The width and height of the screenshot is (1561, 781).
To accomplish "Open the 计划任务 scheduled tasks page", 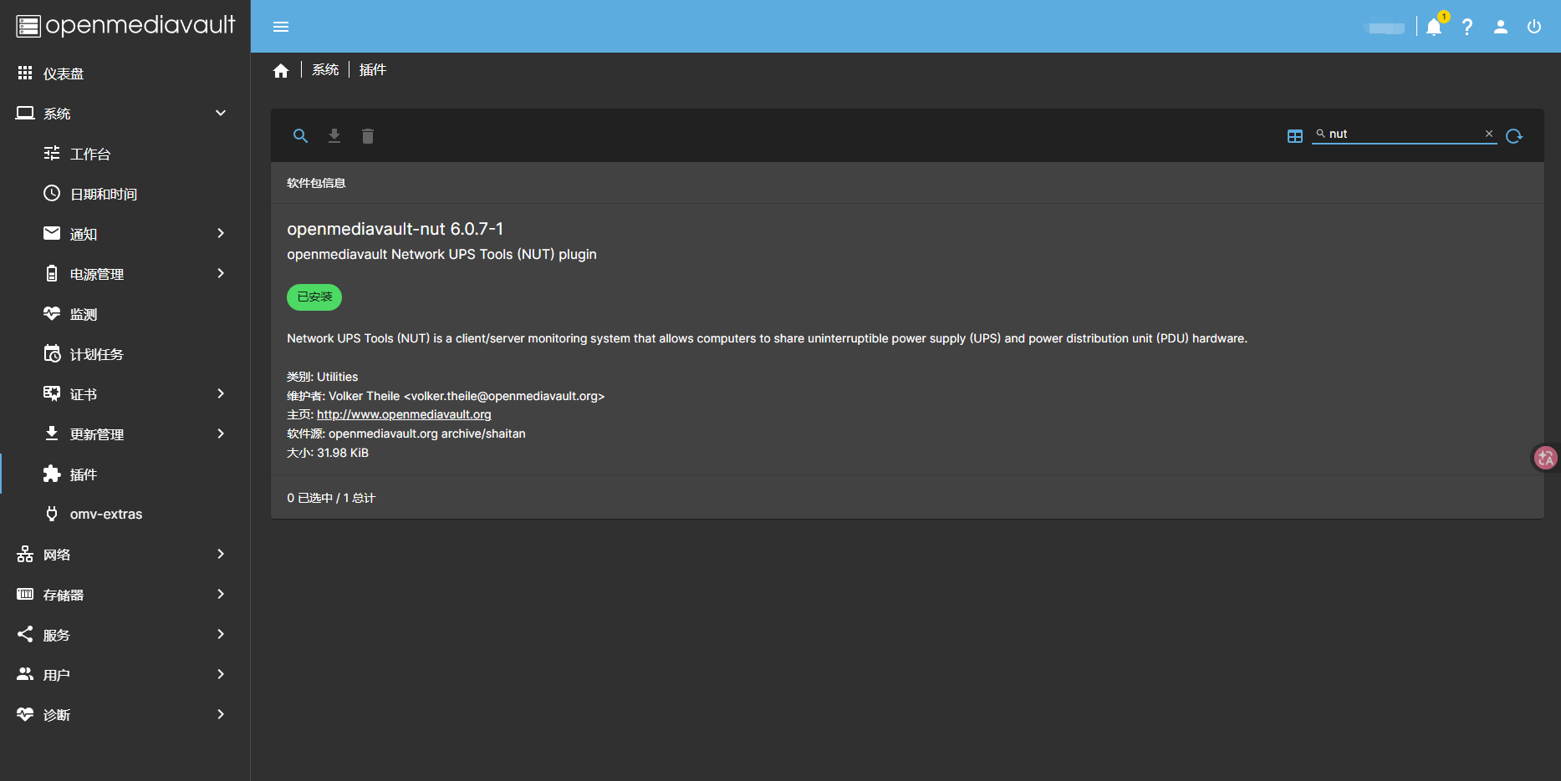I will tap(125, 354).
